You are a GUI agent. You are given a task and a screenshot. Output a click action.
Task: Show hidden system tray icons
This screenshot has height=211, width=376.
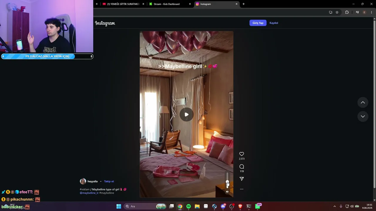pos(334,206)
